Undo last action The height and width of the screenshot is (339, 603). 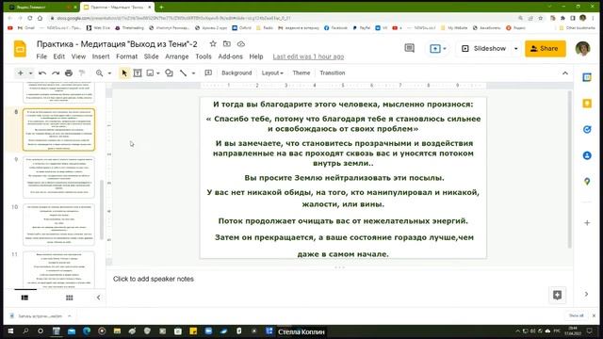click(42, 73)
